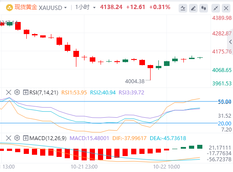Click the 4175.76 price axis label
This screenshot has height=172, width=233.
click(222, 52)
